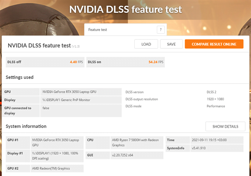The height and width of the screenshot is (176, 251).
Task: Select the Feature test field
Action: 125,29
